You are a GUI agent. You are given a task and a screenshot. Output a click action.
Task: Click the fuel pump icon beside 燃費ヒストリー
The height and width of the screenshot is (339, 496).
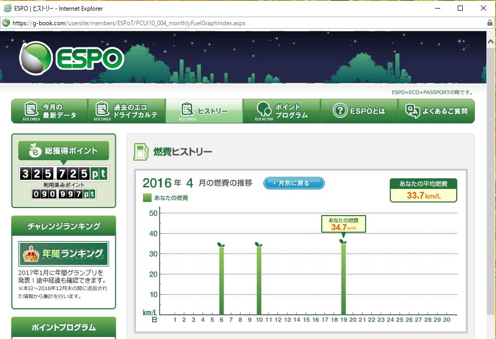click(x=141, y=152)
